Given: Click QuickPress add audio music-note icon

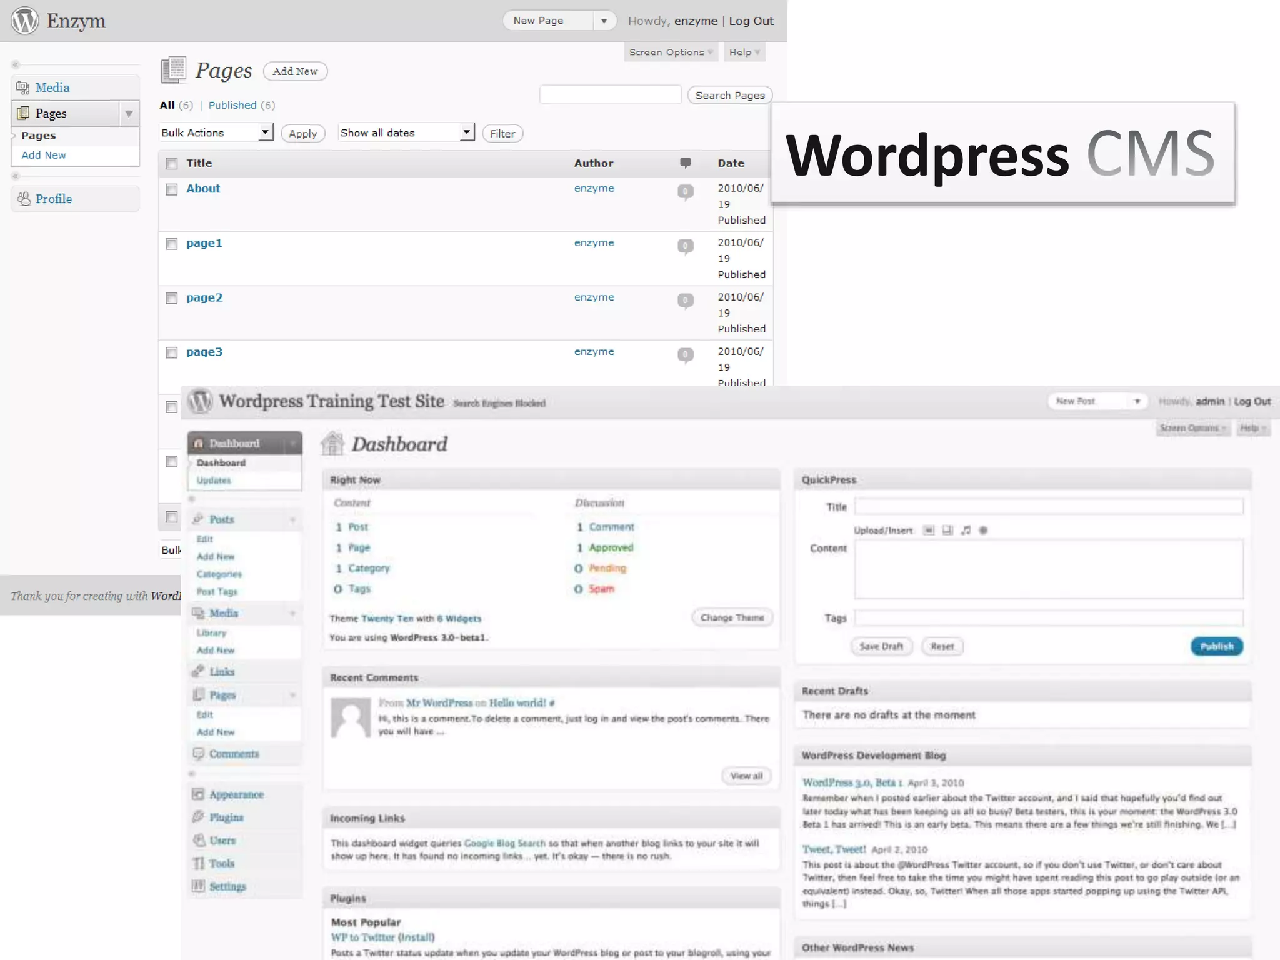Looking at the screenshot, I should (966, 531).
